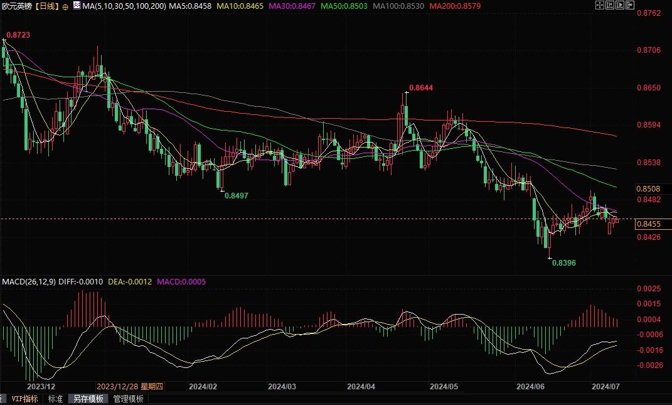Click the 欧元英镑 symbol name
Image resolution: width=672 pixels, height=405 pixels.
coord(18,6)
